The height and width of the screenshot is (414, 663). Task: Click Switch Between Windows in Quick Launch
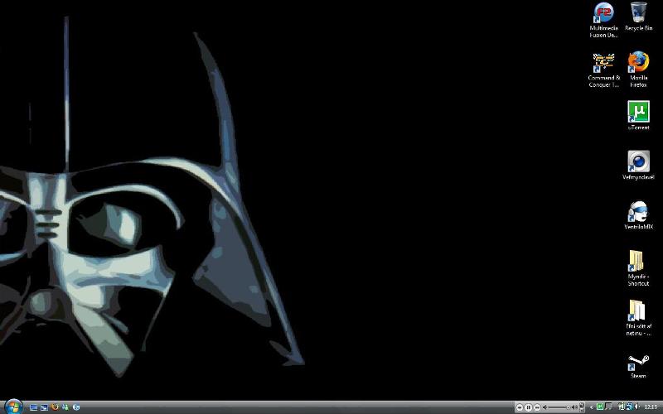pyautogui.click(x=45, y=407)
